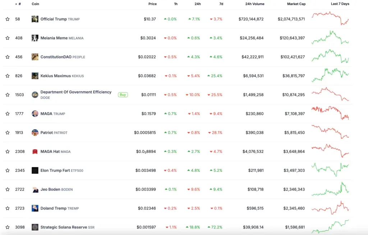Click the Department Of Government Efficiency logo

pos(35,95)
